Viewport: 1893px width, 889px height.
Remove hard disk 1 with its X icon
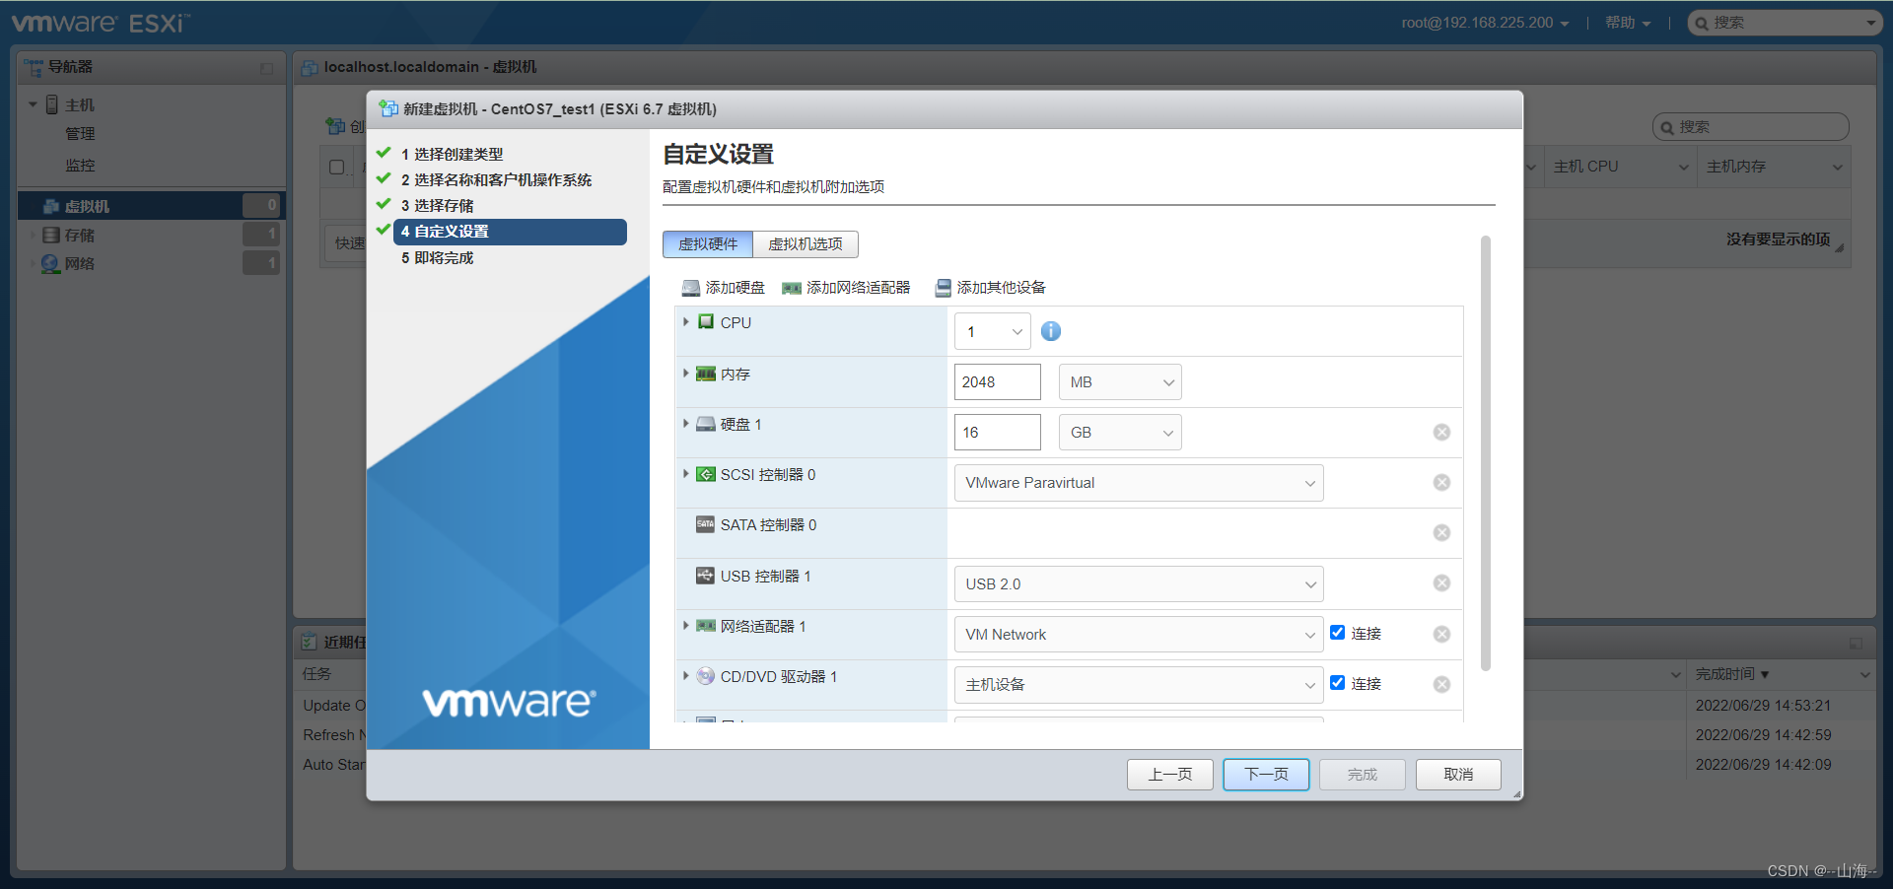(x=1441, y=433)
